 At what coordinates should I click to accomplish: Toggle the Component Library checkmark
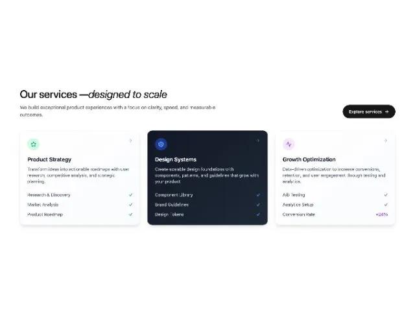(x=258, y=195)
